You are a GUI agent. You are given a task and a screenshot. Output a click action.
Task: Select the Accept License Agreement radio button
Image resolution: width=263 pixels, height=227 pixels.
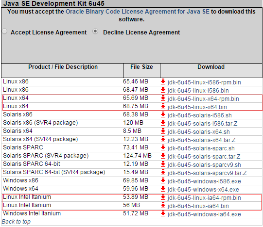[4, 32]
